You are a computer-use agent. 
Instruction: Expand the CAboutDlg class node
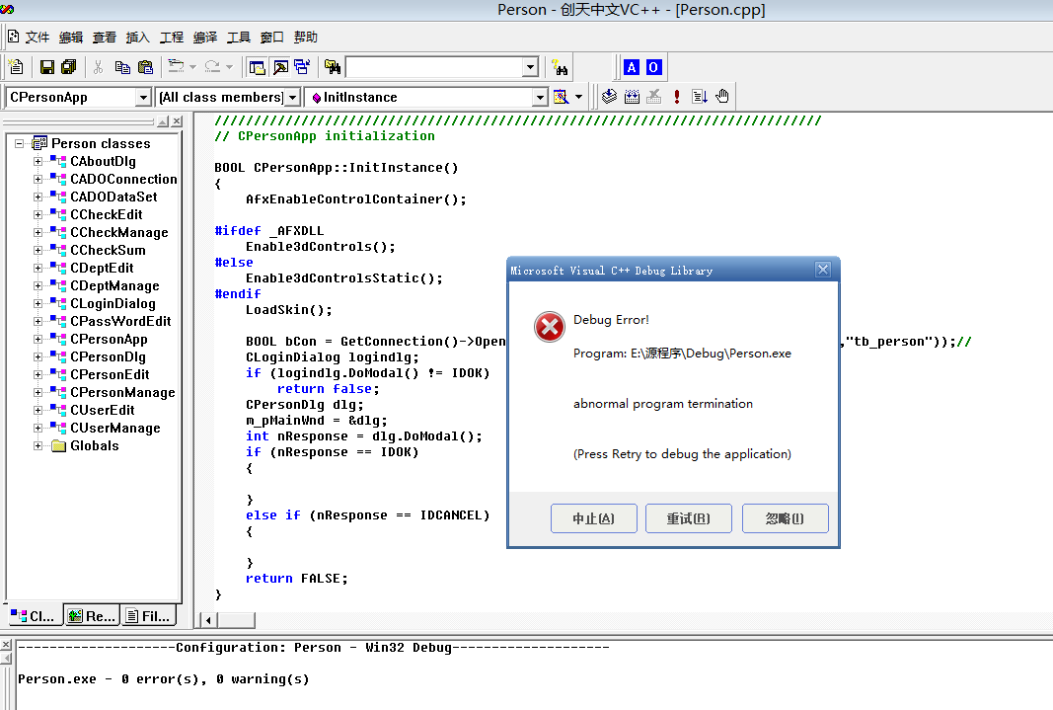pyautogui.click(x=38, y=161)
